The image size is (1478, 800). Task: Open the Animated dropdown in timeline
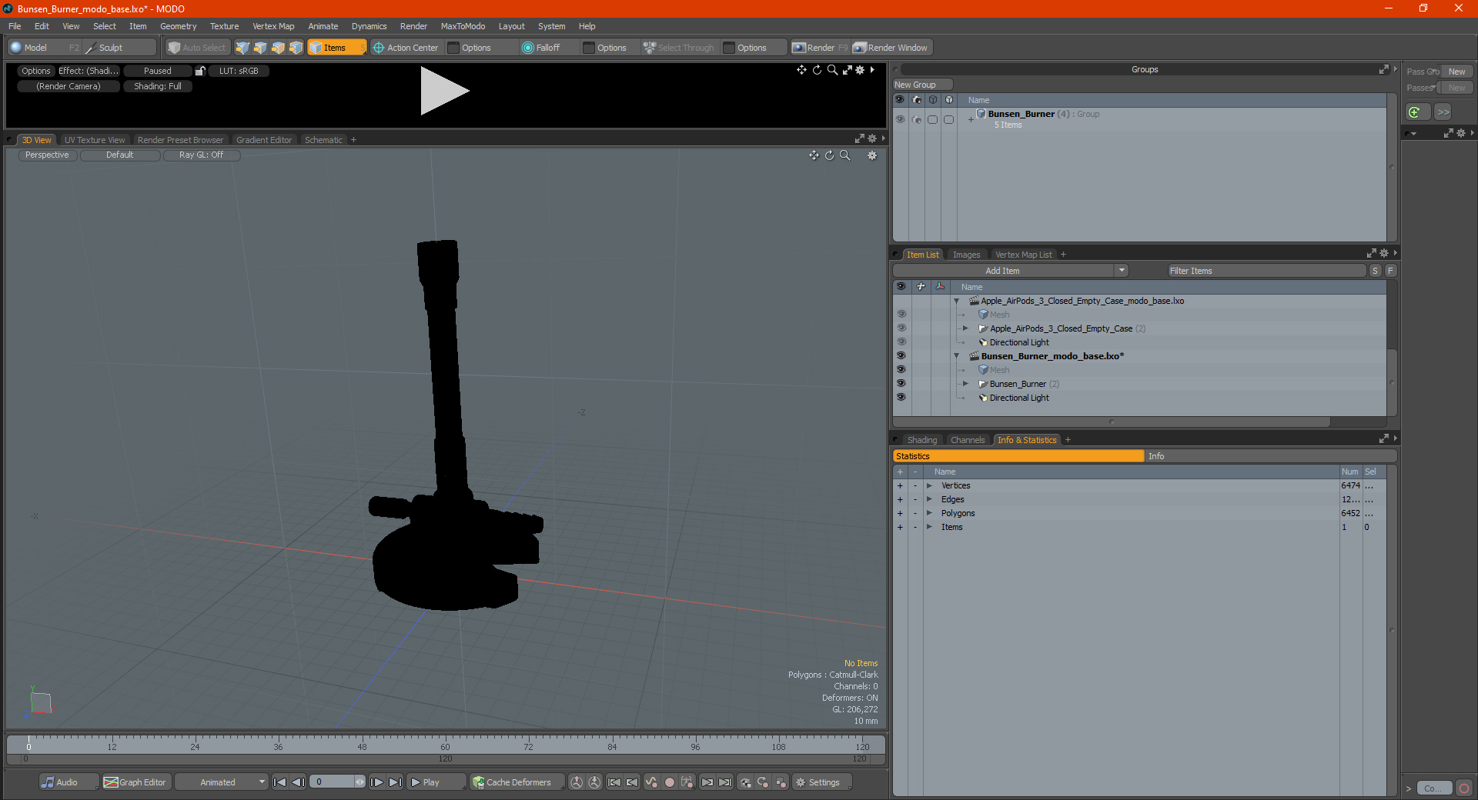(x=221, y=782)
